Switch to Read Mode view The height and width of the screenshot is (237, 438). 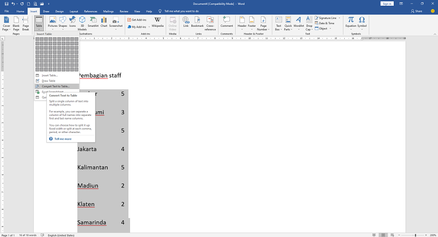click(x=374, y=235)
